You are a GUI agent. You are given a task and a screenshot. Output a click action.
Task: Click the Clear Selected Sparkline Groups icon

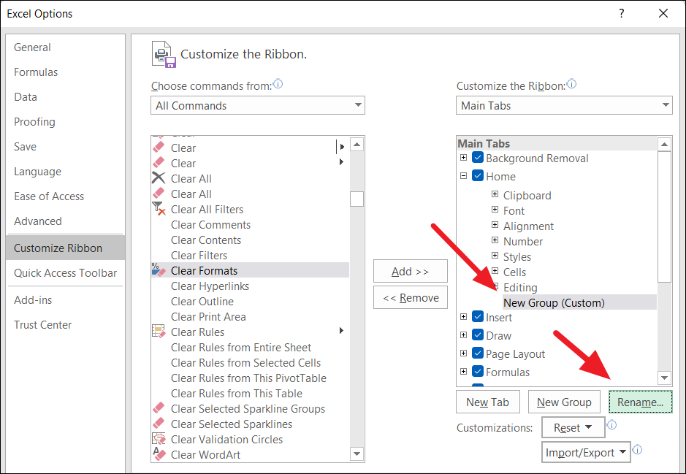click(159, 408)
